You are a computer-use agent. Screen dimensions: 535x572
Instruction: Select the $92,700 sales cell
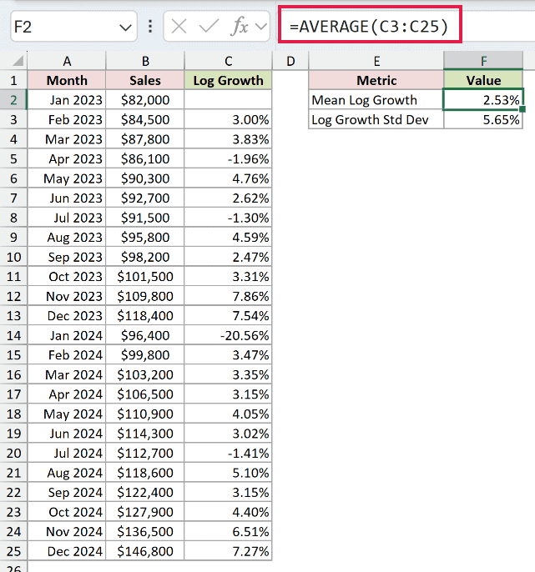click(x=145, y=198)
